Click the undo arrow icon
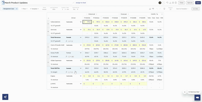The image size is (202, 102). click(157, 9)
